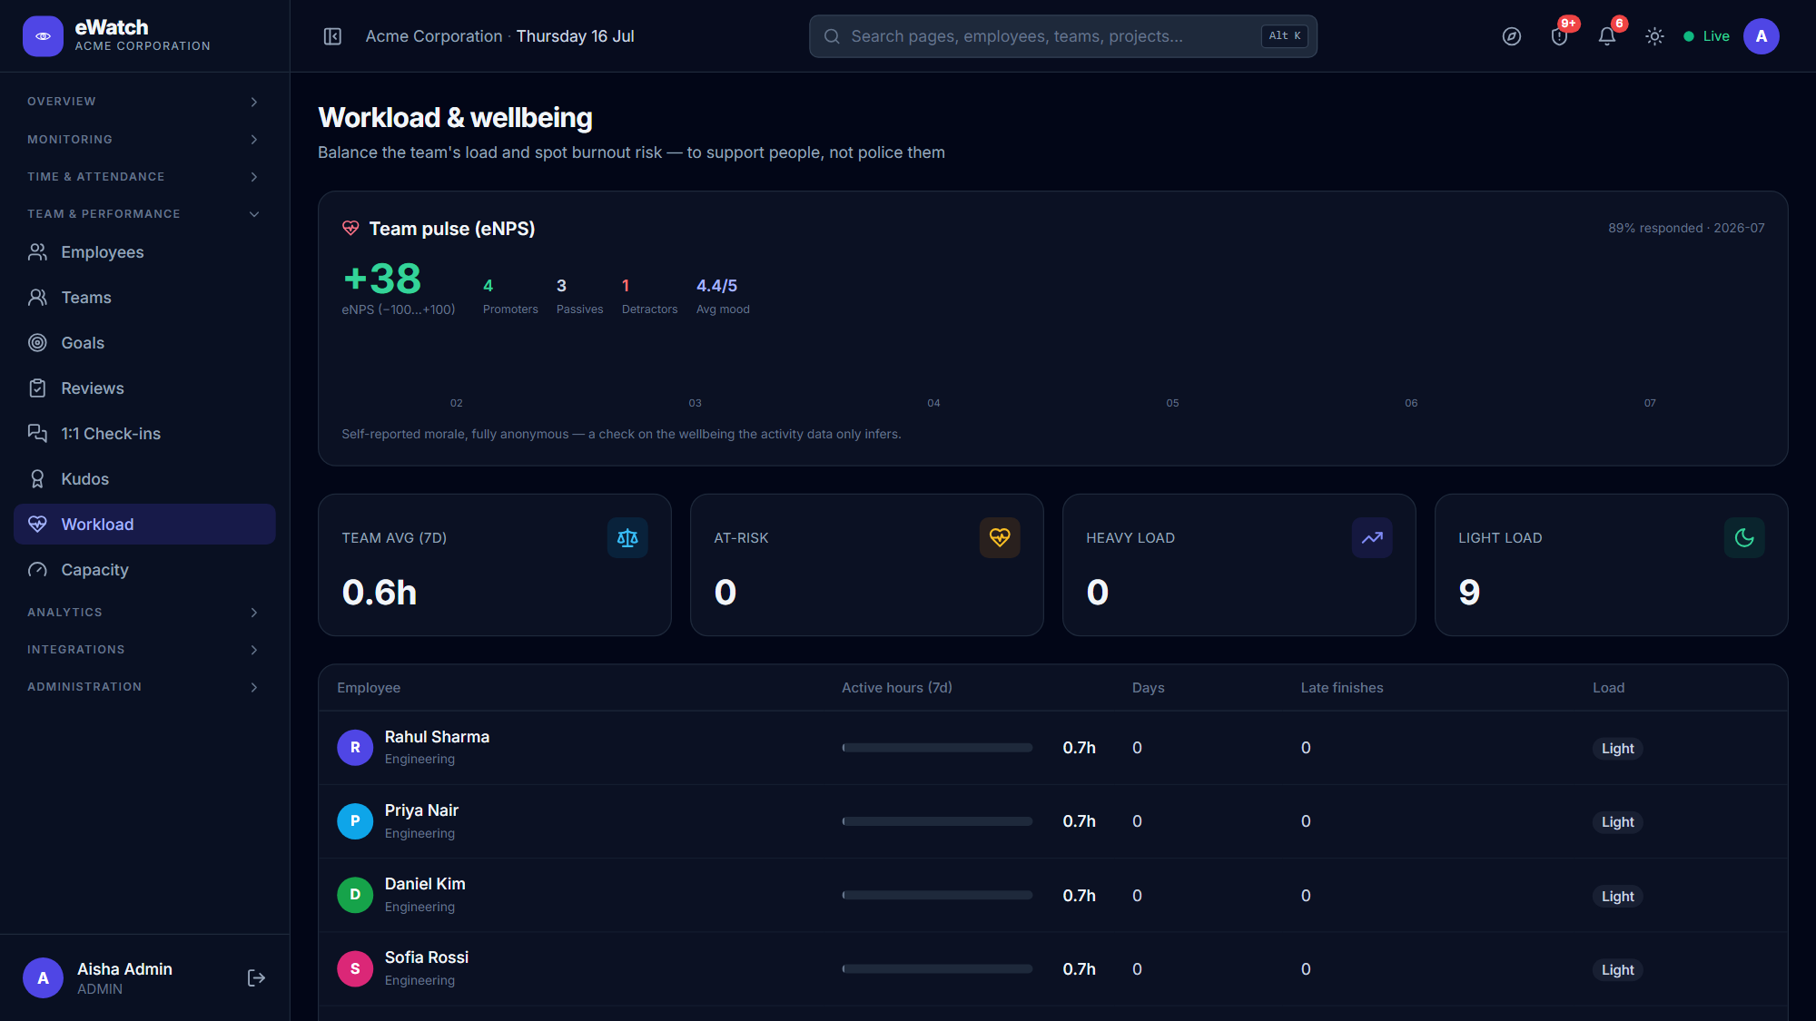Click Daniel Kim's active hours progress bar
Viewport: 1816px width, 1021px height.
(937, 895)
